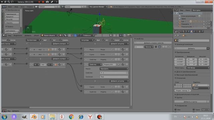
Task: Open the Выделение menu in 3D view header
Action: (18, 35)
